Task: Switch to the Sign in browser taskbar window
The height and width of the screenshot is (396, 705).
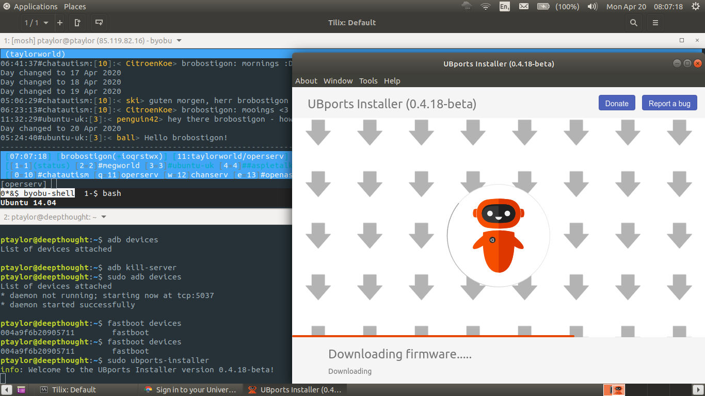Action: [x=191, y=390]
